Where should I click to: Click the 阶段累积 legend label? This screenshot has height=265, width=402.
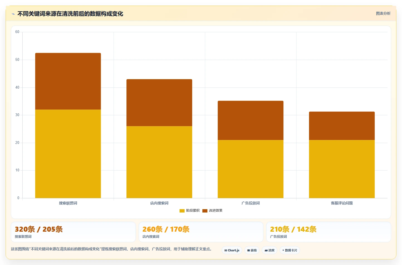click(193, 211)
